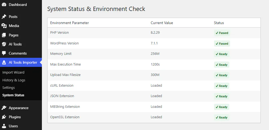Select AI Tools Importer menu label

tap(23, 62)
